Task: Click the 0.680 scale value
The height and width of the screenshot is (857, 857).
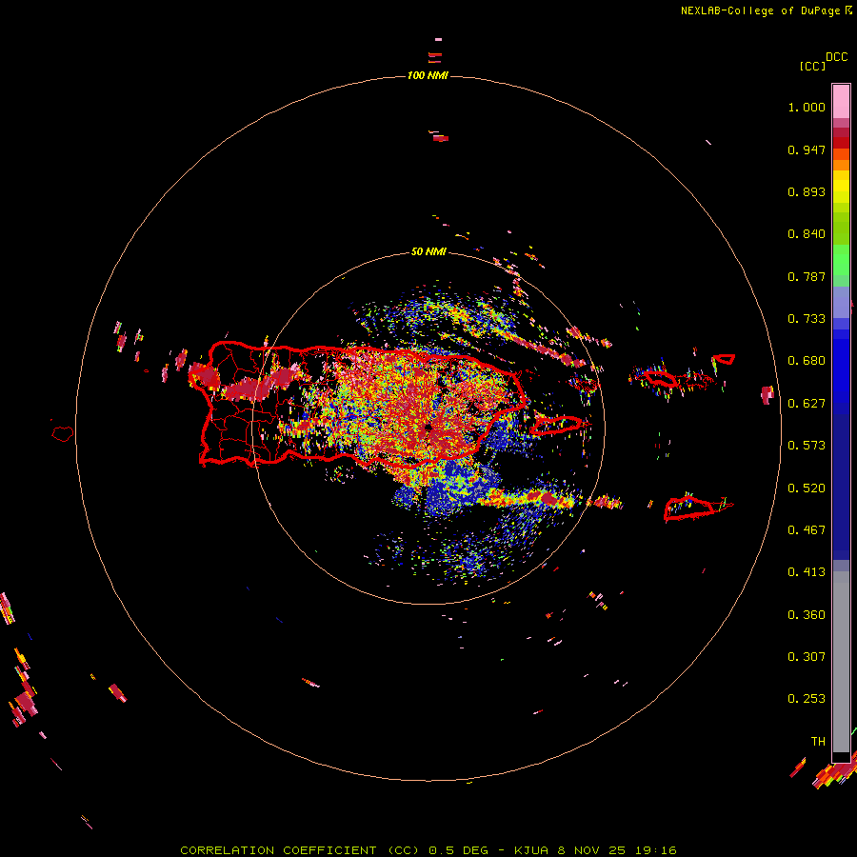Action: (807, 361)
